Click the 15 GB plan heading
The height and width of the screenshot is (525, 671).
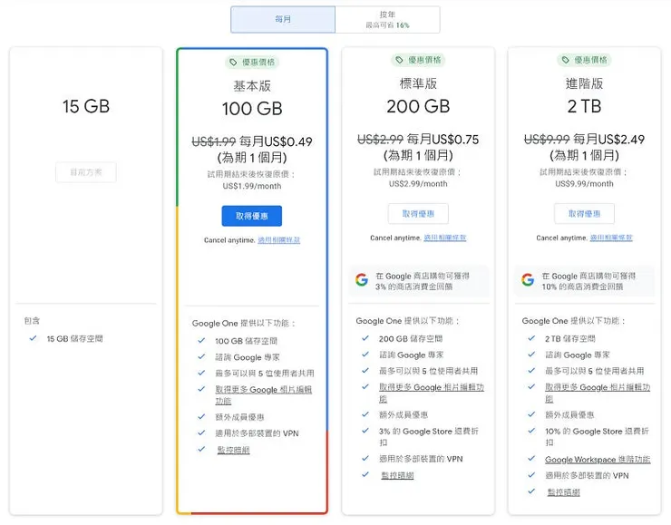click(x=86, y=106)
